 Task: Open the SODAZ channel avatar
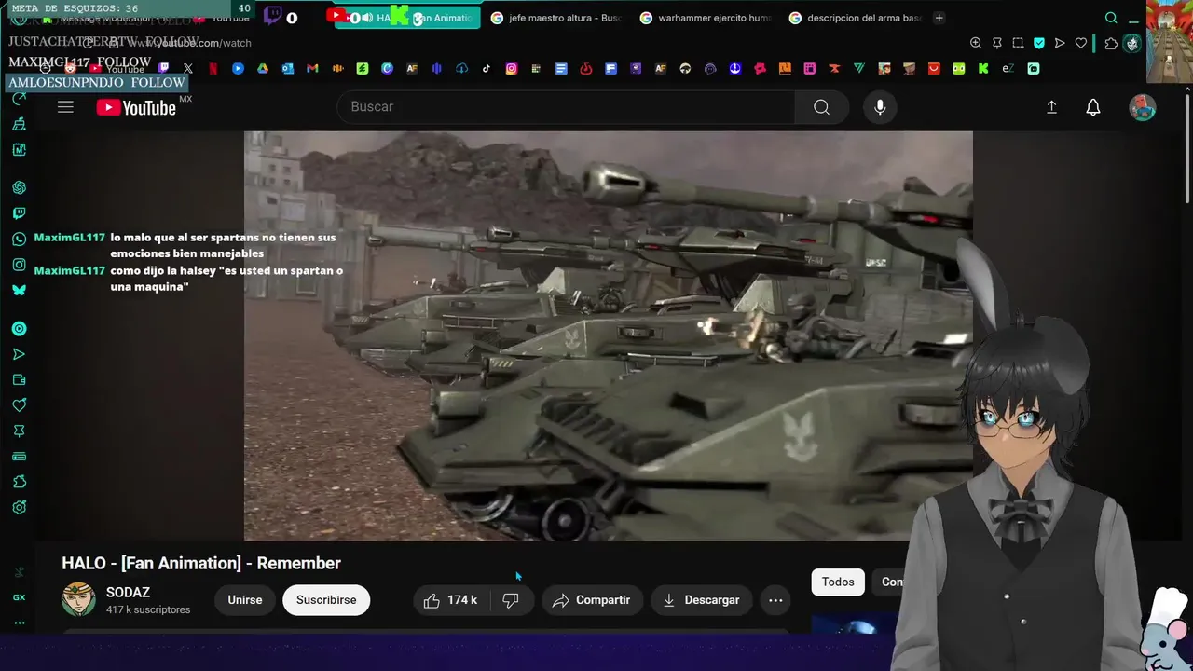[x=78, y=599]
